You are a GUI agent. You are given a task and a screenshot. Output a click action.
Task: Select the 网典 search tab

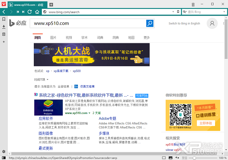(116, 38)
